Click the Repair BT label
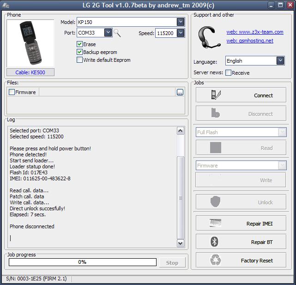The width and height of the screenshot is (296, 285). point(262,242)
